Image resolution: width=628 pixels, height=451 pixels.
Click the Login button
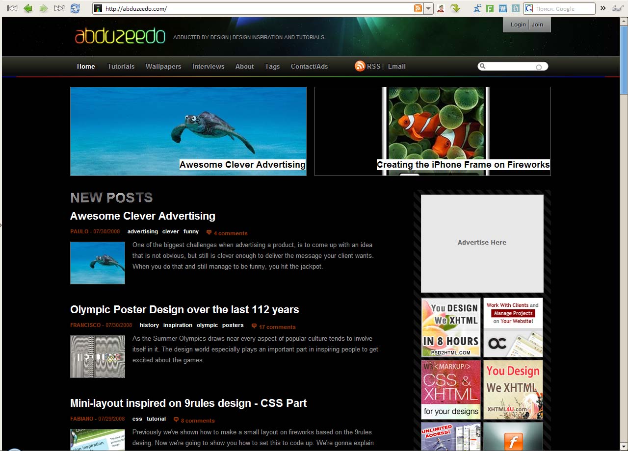(x=518, y=25)
